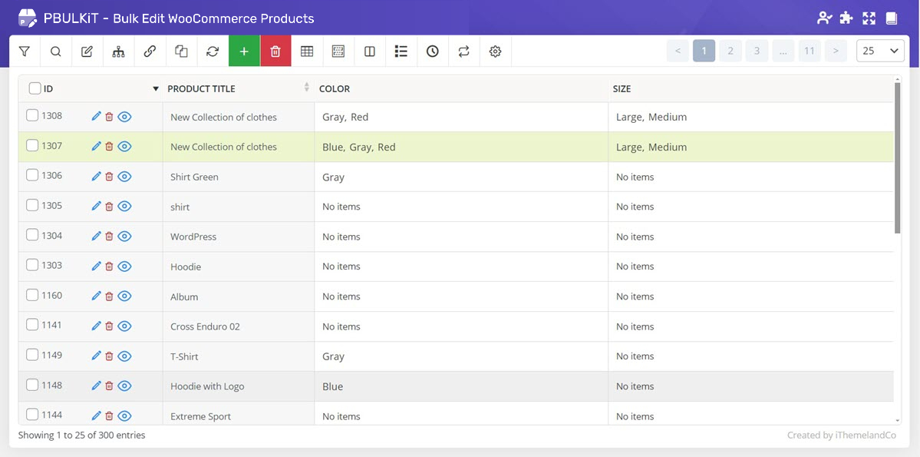The image size is (920, 457).
Task: Open the history clock icon
Action: (433, 51)
